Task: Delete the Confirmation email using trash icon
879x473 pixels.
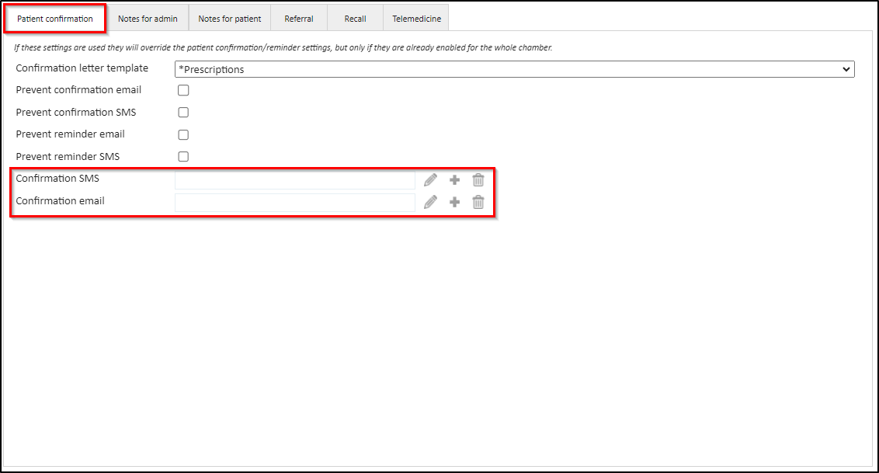Action: coord(478,203)
